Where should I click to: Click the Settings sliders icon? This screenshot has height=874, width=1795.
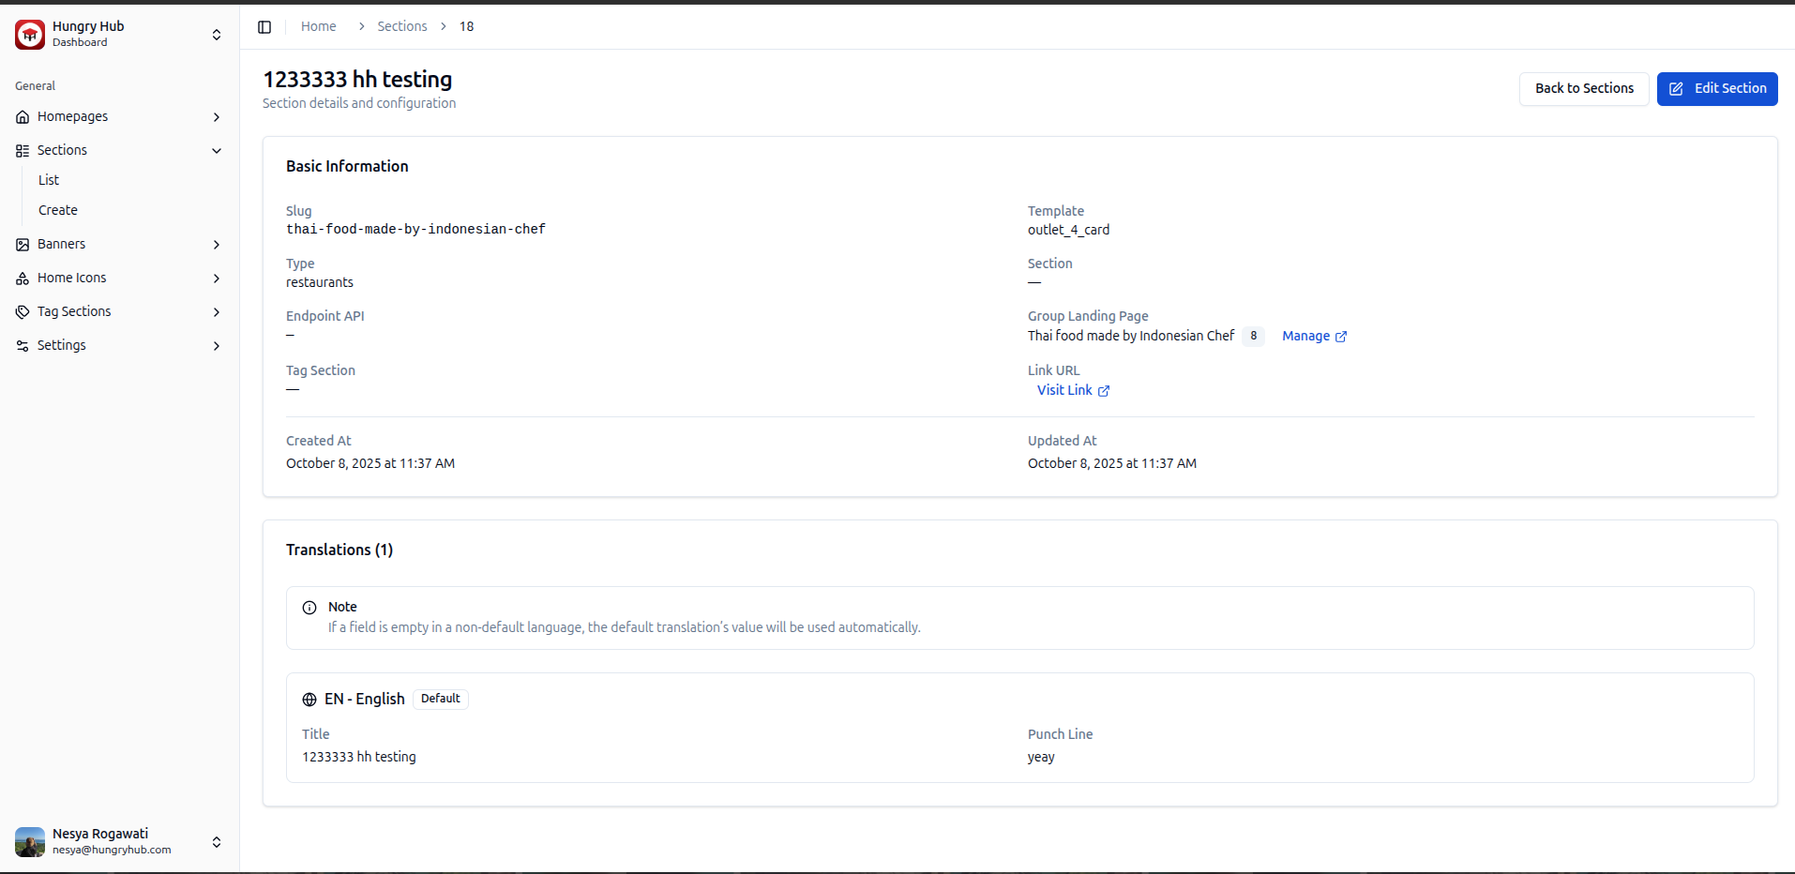coord(23,346)
